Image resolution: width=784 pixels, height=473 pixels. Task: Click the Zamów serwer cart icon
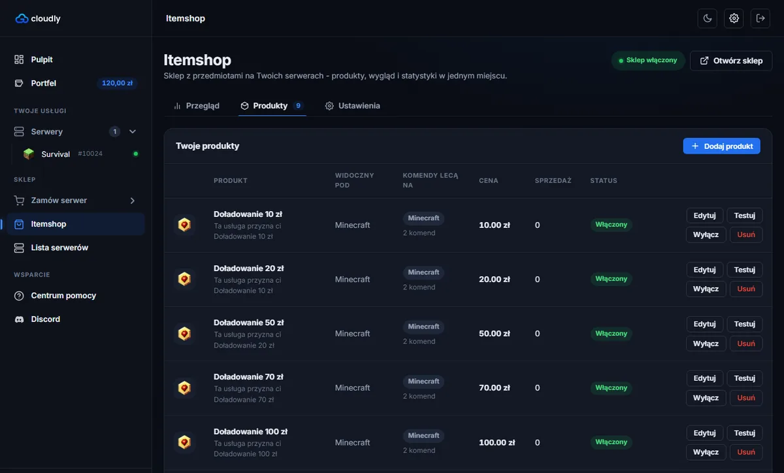pyautogui.click(x=19, y=201)
